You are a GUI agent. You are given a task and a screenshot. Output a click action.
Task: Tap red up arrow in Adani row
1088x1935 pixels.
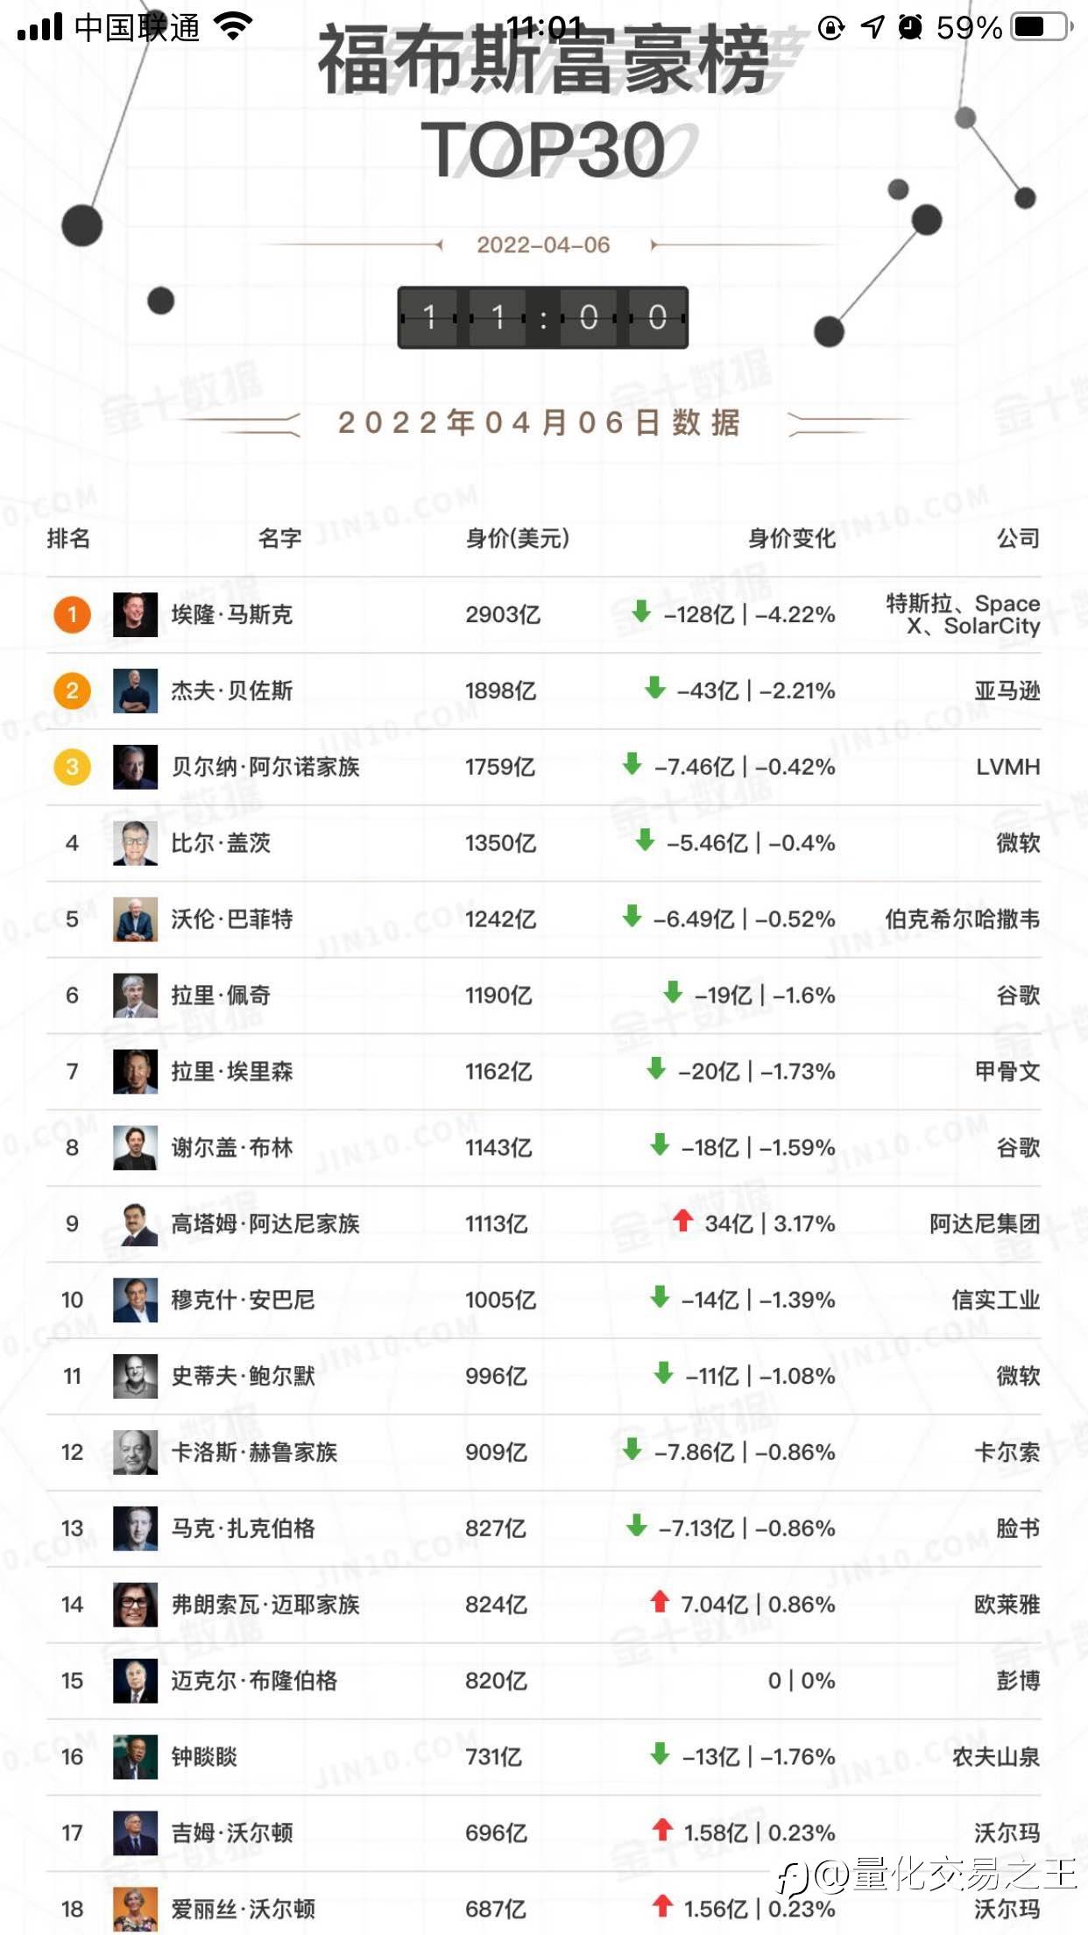click(683, 1220)
